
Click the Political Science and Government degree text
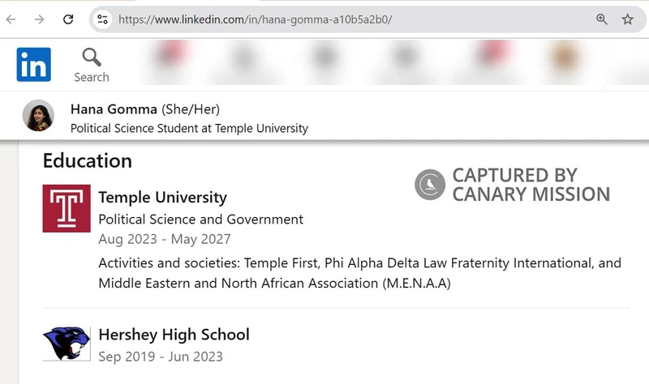point(200,220)
